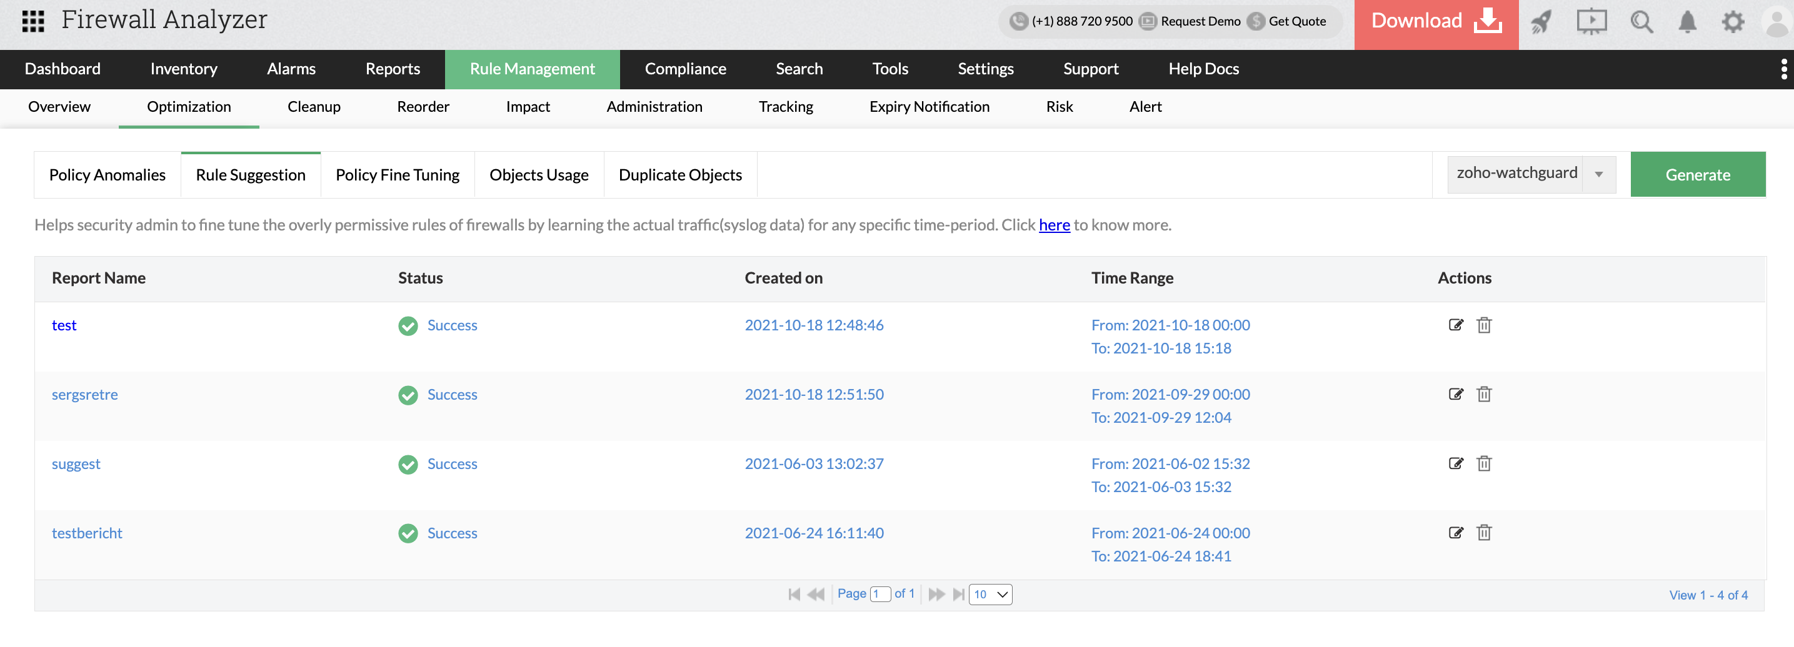Open the rows-per-page dropdown showing 10
The image size is (1794, 647).
[990, 595]
